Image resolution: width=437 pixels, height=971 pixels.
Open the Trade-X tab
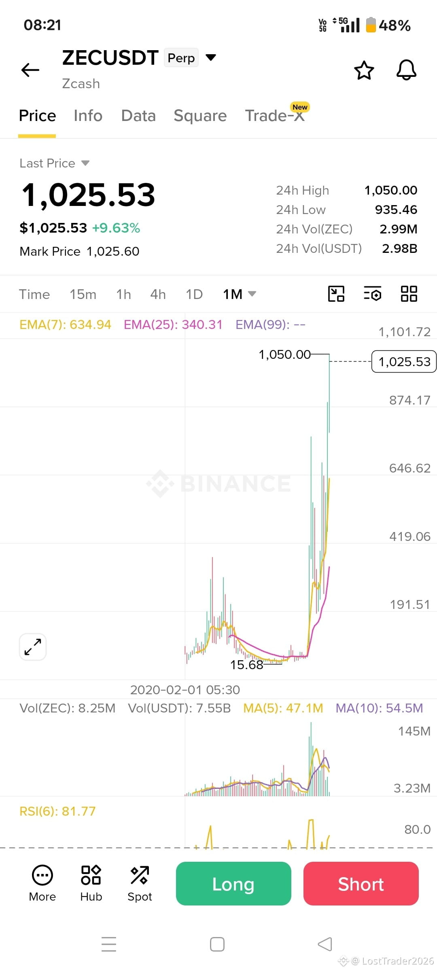(275, 116)
